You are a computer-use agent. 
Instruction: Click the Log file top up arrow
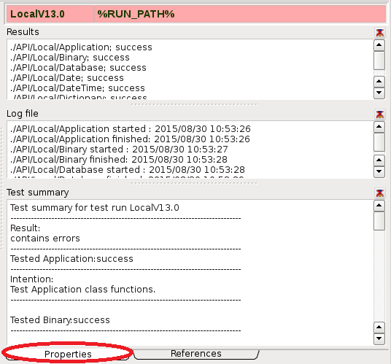pos(379,127)
